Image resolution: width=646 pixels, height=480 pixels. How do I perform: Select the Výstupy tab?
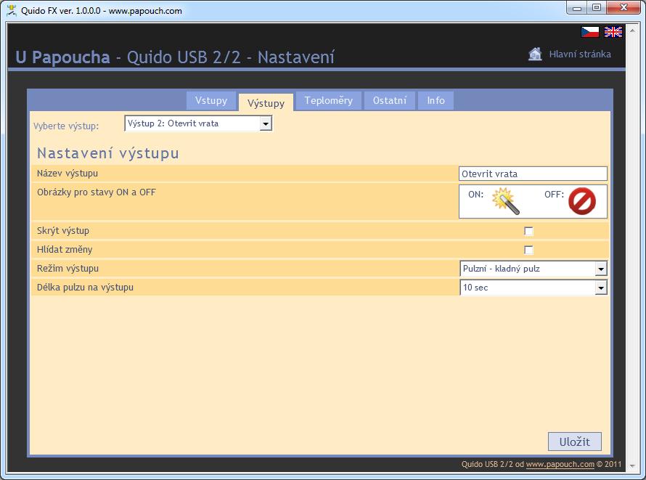coord(266,102)
